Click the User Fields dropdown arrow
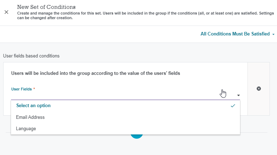 pyautogui.click(x=238, y=95)
